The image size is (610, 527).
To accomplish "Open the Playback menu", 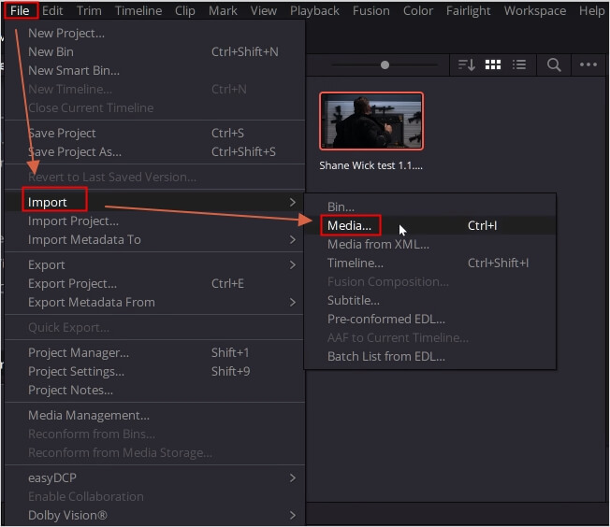I will pyautogui.click(x=314, y=11).
